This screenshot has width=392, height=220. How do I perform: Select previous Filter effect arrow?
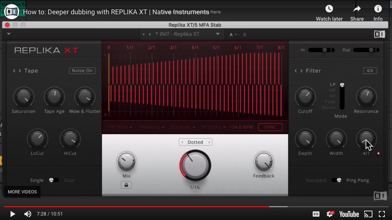(x=296, y=71)
